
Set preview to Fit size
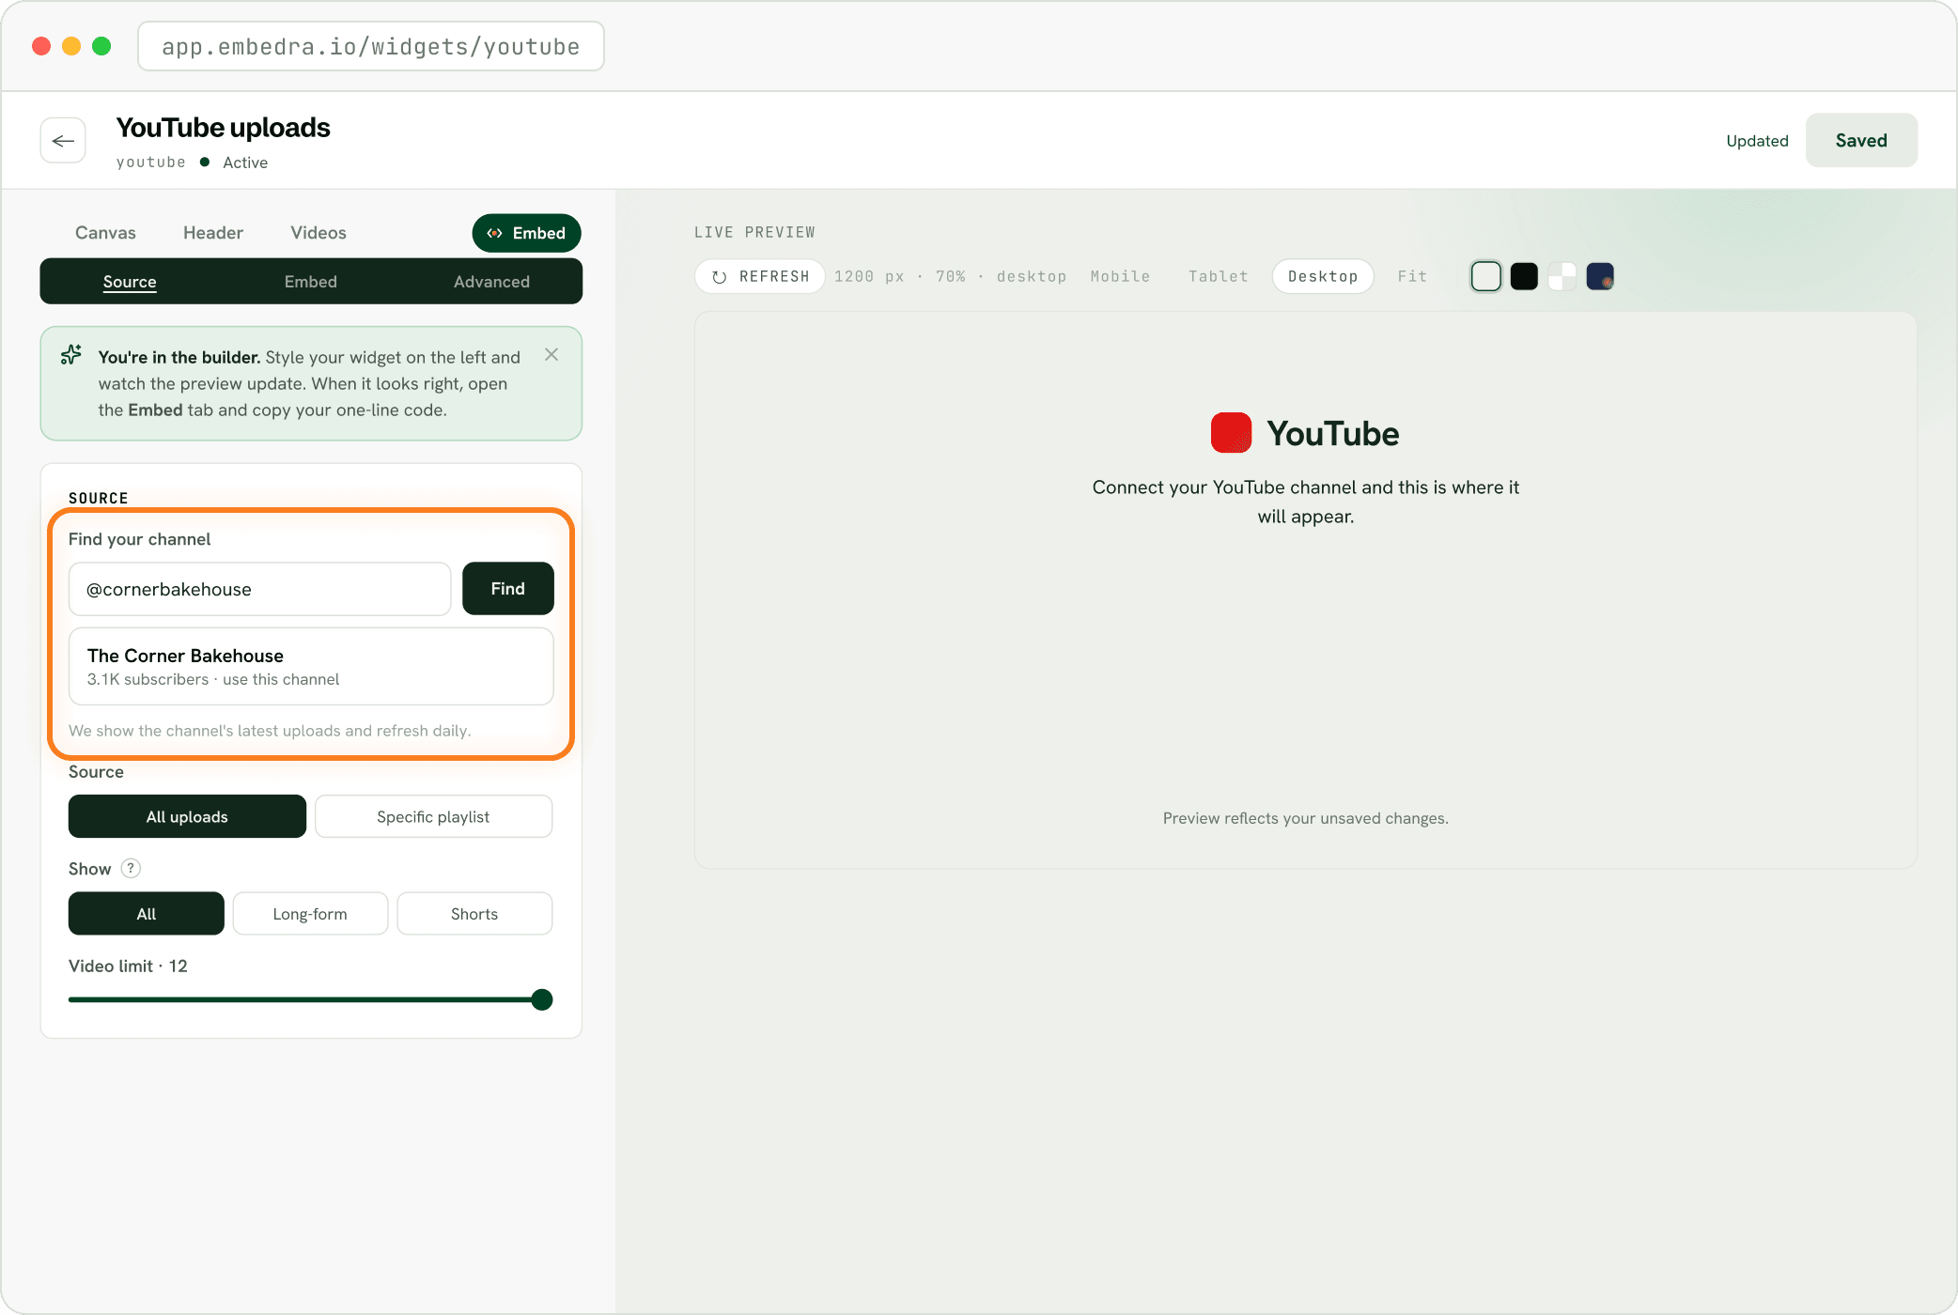[x=1412, y=276]
